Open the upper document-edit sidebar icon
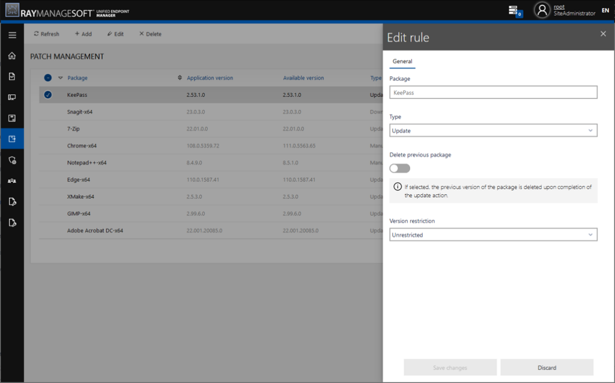The image size is (615, 383). click(x=12, y=201)
